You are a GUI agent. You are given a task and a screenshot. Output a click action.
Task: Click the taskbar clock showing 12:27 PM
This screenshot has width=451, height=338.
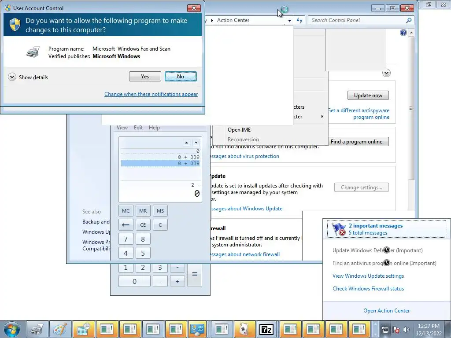[x=429, y=330]
